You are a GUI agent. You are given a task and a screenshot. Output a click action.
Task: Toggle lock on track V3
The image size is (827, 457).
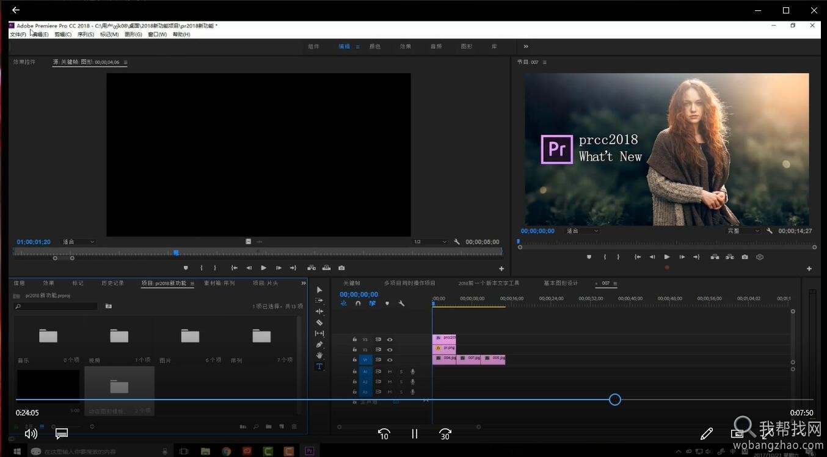coord(355,340)
